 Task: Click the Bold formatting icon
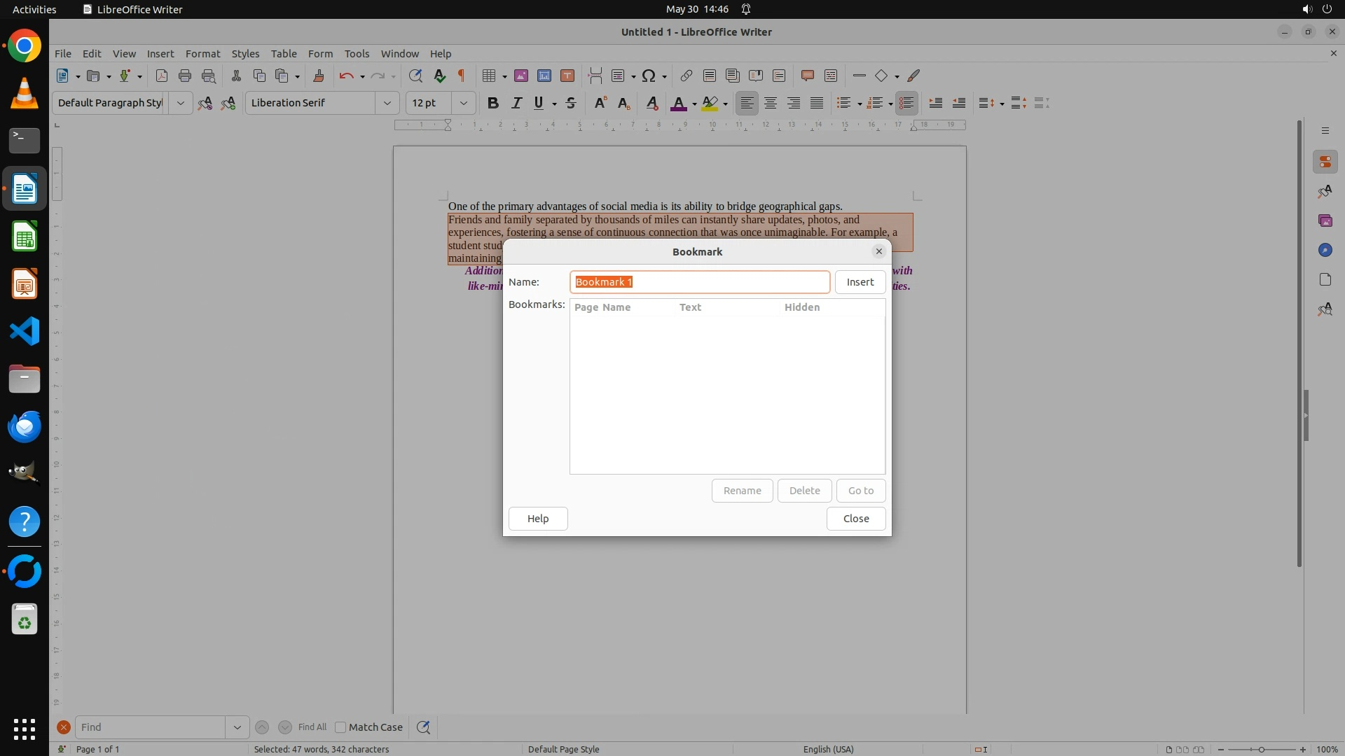click(x=492, y=103)
